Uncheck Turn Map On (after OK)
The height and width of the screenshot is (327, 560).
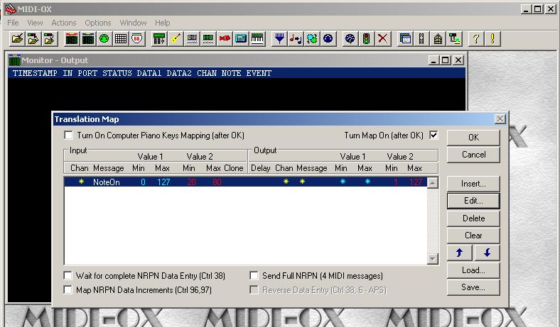point(434,135)
